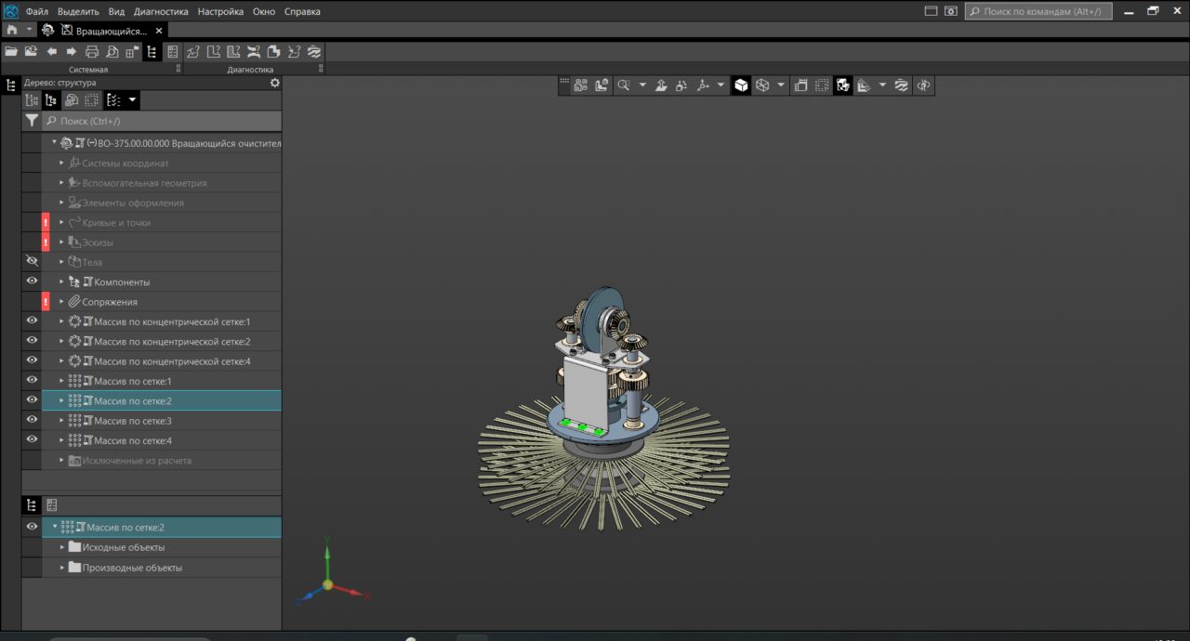The height and width of the screenshot is (641, 1190).
Task: Select Массив по концентрической сетке:1 item
Action: point(171,321)
